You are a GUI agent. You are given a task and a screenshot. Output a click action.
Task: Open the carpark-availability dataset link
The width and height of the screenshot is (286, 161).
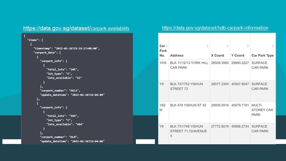76,28
